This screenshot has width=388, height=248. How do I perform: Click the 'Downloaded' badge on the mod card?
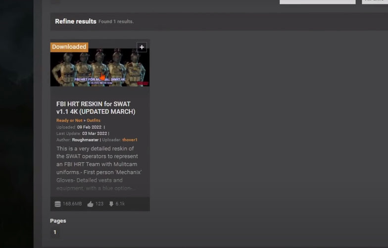point(69,47)
